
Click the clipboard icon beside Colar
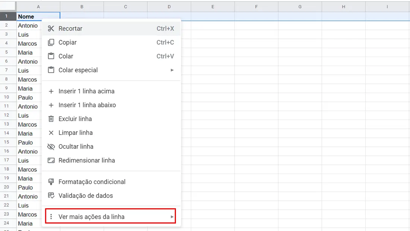(x=51, y=56)
